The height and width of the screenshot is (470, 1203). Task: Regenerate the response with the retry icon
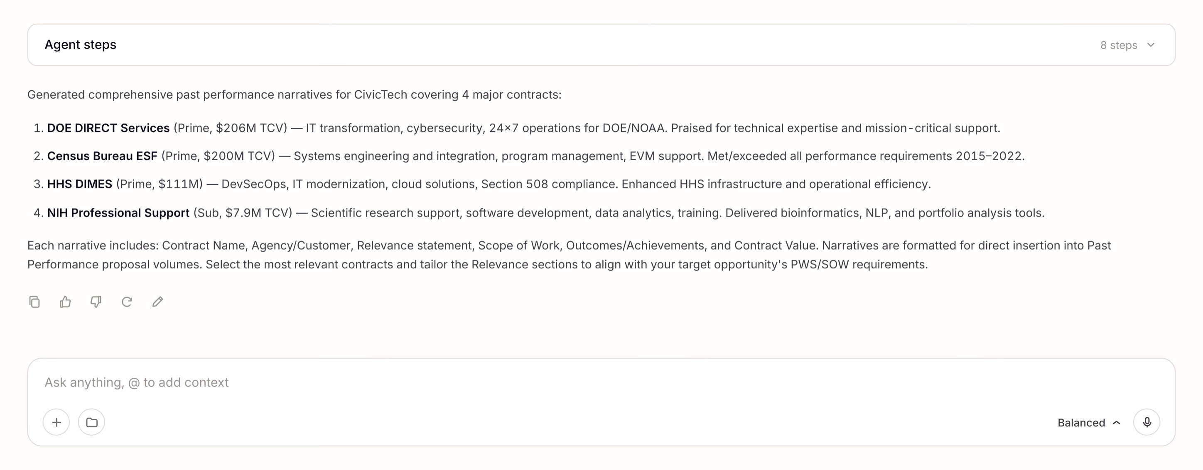pos(127,302)
